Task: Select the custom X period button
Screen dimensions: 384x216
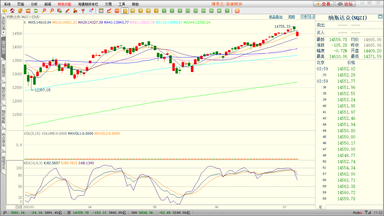Action: click(x=156, y=11)
